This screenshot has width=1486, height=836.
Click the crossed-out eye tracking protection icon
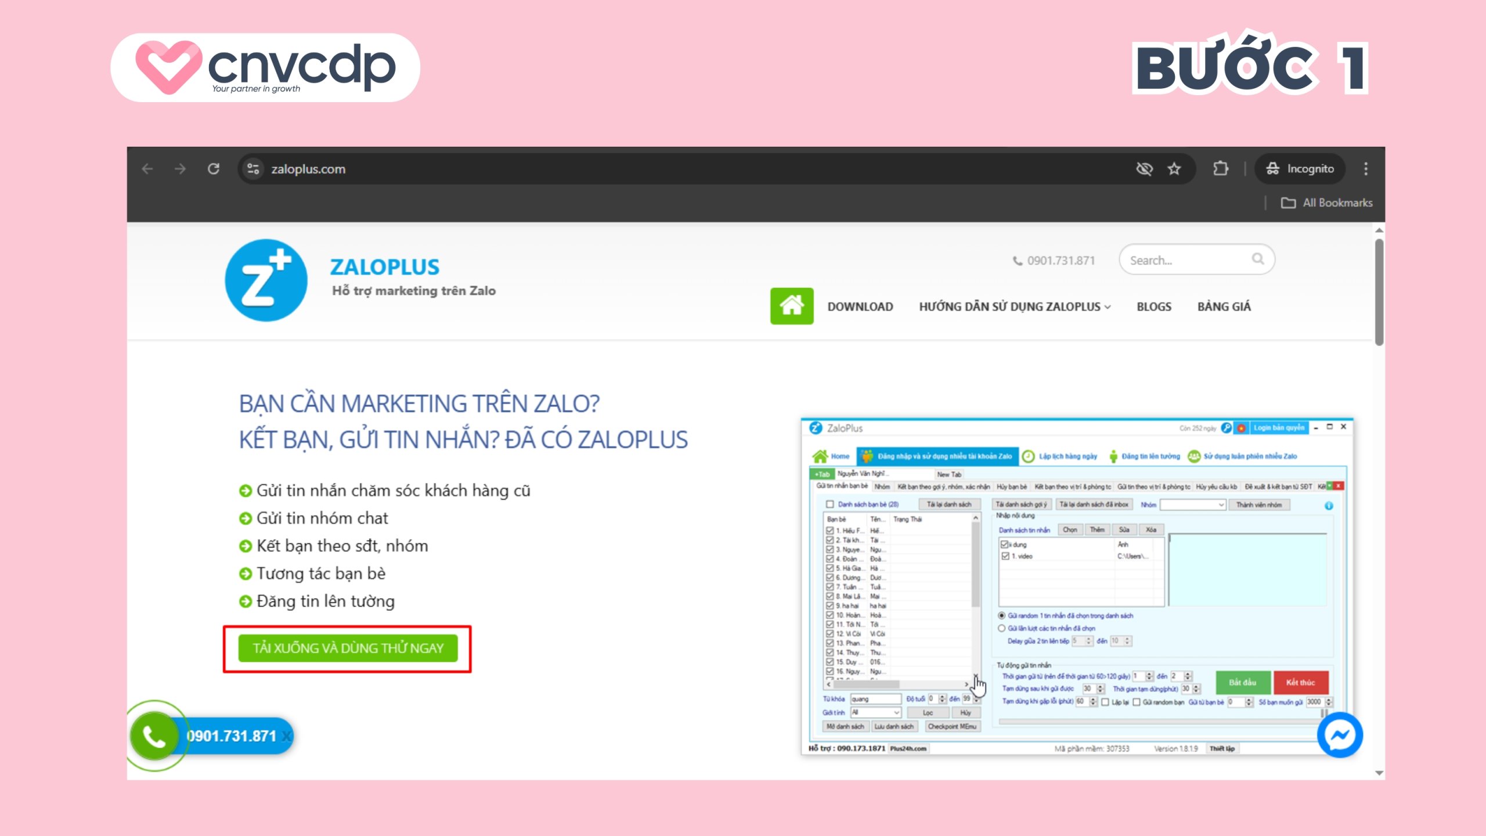[x=1144, y=169]
